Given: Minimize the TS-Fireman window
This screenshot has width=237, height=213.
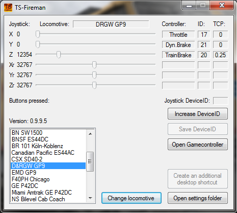Looking at the screenshot, I should pos(189,6).
